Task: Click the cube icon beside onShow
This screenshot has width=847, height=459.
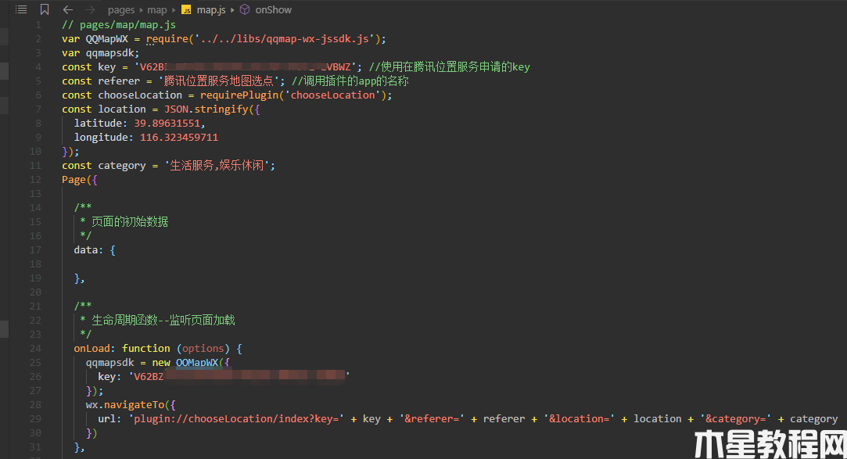Action: coord(245,9)
